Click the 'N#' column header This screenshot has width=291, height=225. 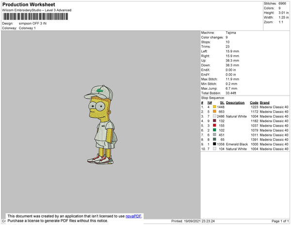pyautogui.click(x=210, y=103)
